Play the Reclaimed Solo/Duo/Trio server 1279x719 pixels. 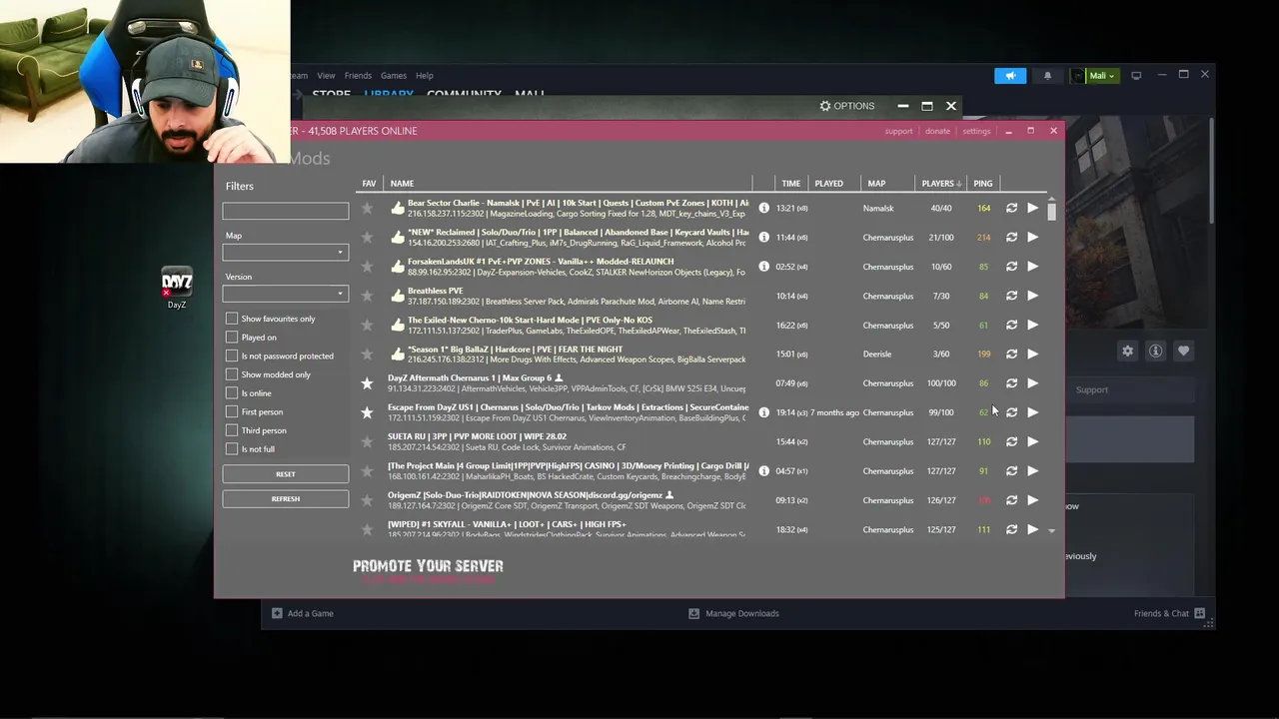point(1032,238)
